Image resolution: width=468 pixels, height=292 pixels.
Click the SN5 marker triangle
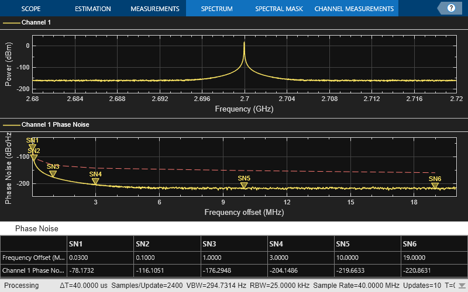[244, 186]
